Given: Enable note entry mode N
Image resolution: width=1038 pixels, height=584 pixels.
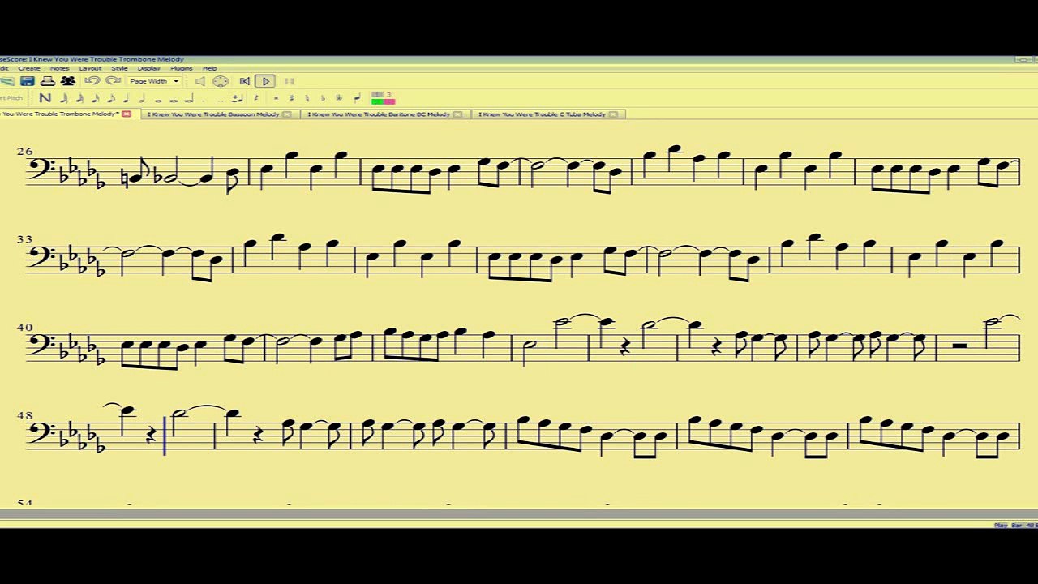Looking at the screenshot, I should tap(45, 98).
